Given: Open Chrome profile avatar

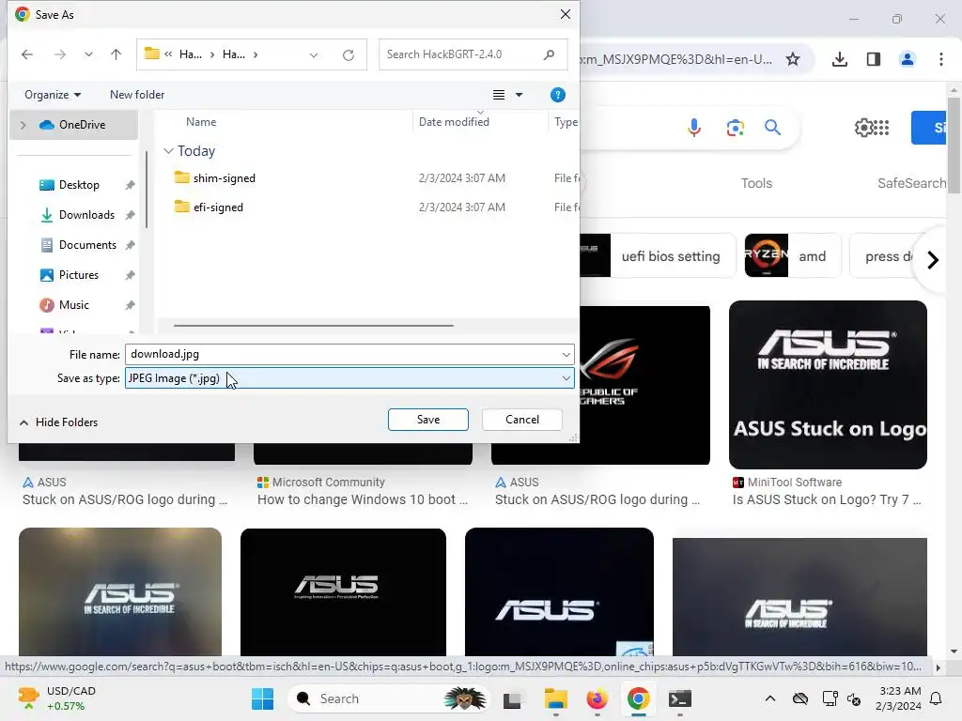Looking at the screenshot, I should pyautogui.click(x=908, y=59).
